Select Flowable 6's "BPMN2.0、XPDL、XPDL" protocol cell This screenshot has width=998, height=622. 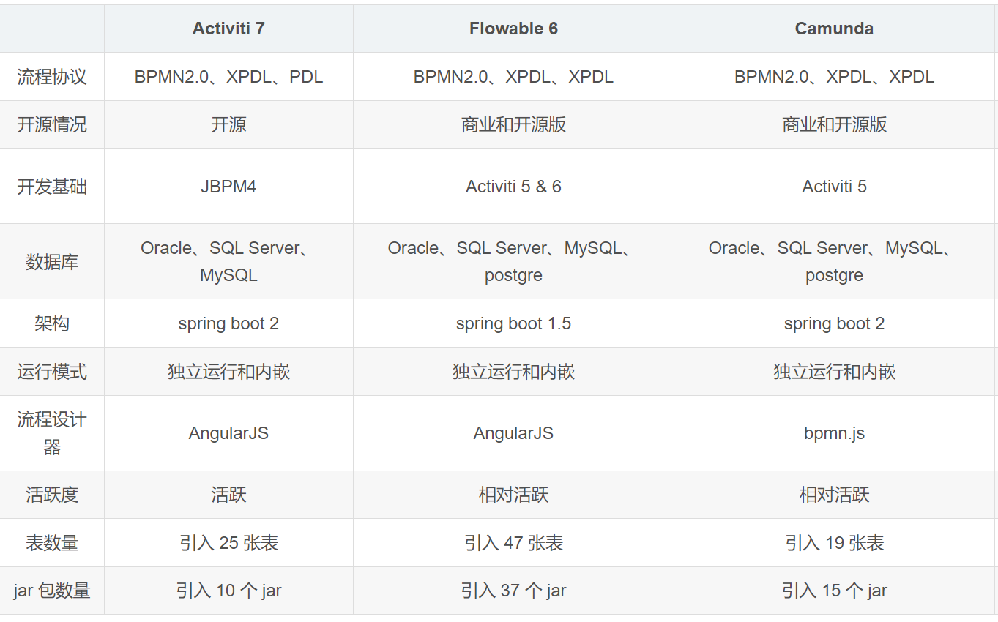tap(513, 77)
